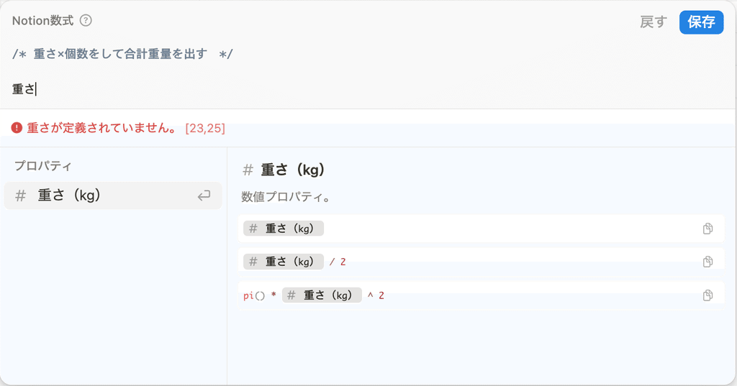Copy the first example 重さ（kg）

coord(707,229)
